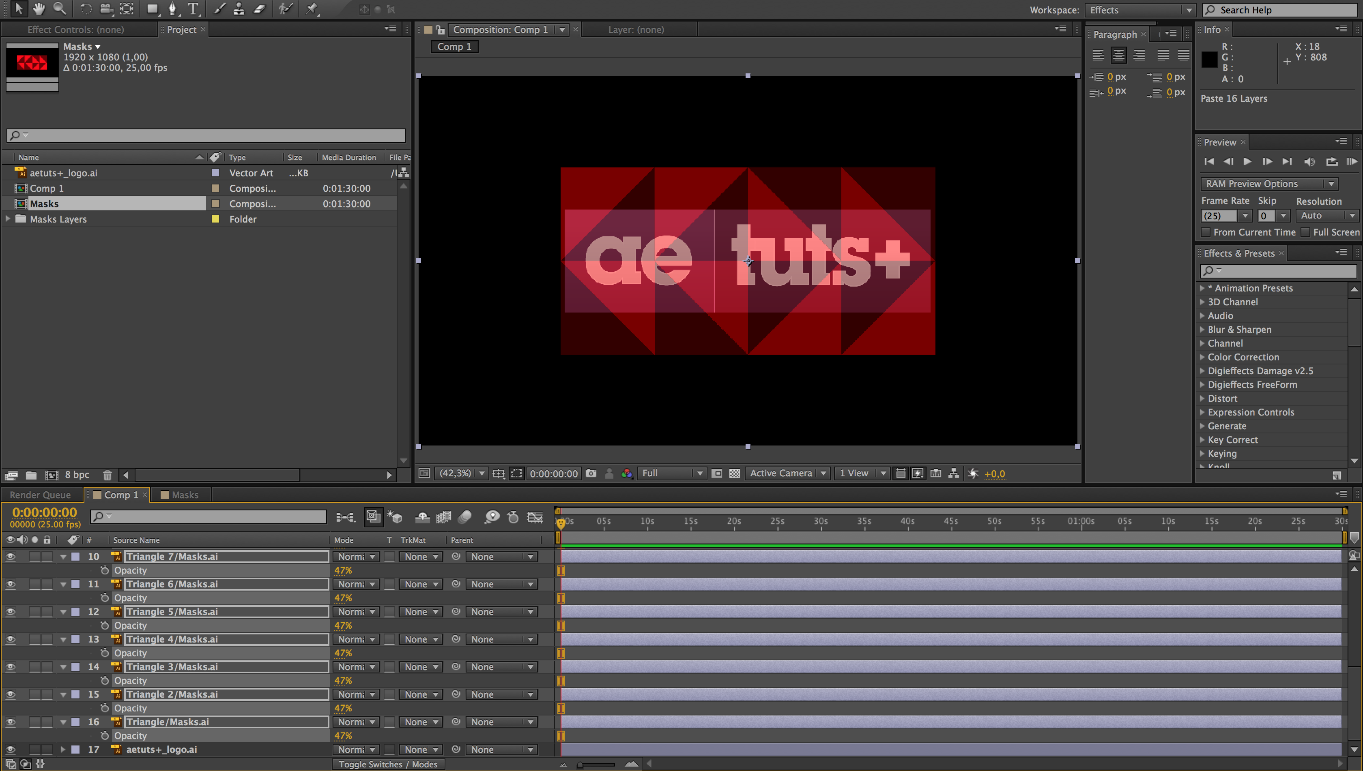Click the Comp 1 breadcrumb button

[x=454, y=47]
